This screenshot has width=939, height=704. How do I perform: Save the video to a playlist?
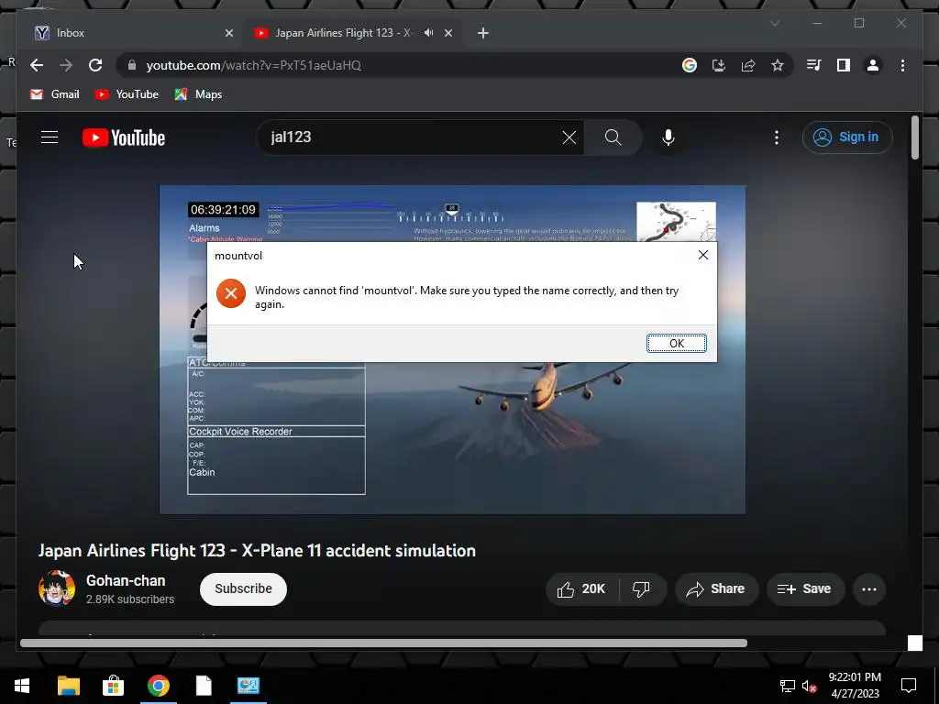tap(805, 589)
